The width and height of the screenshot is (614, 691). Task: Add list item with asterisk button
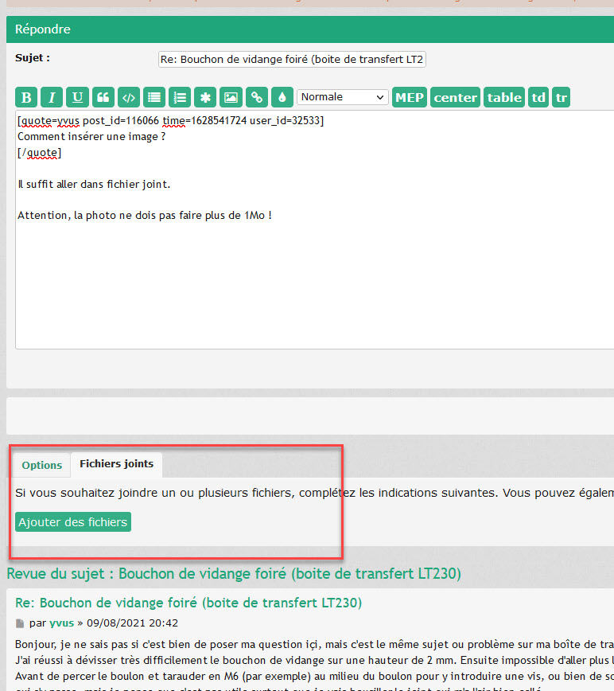coord(205,98)
